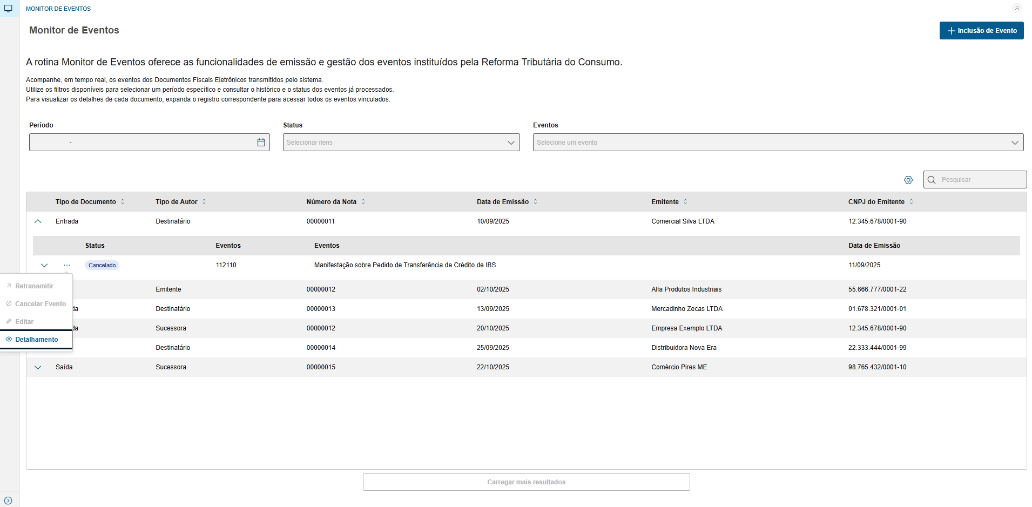Select Detalhamento in the context menu
The width and height of the screenshot is (1032, 507).
[x=36, y=340]
